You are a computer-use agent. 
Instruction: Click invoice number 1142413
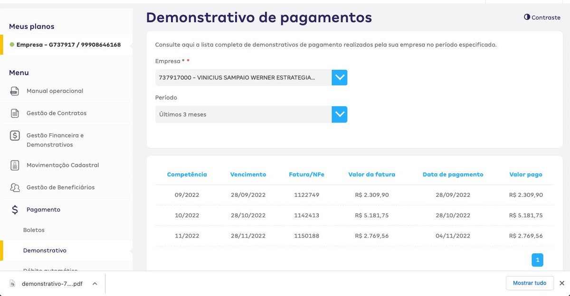307,215
